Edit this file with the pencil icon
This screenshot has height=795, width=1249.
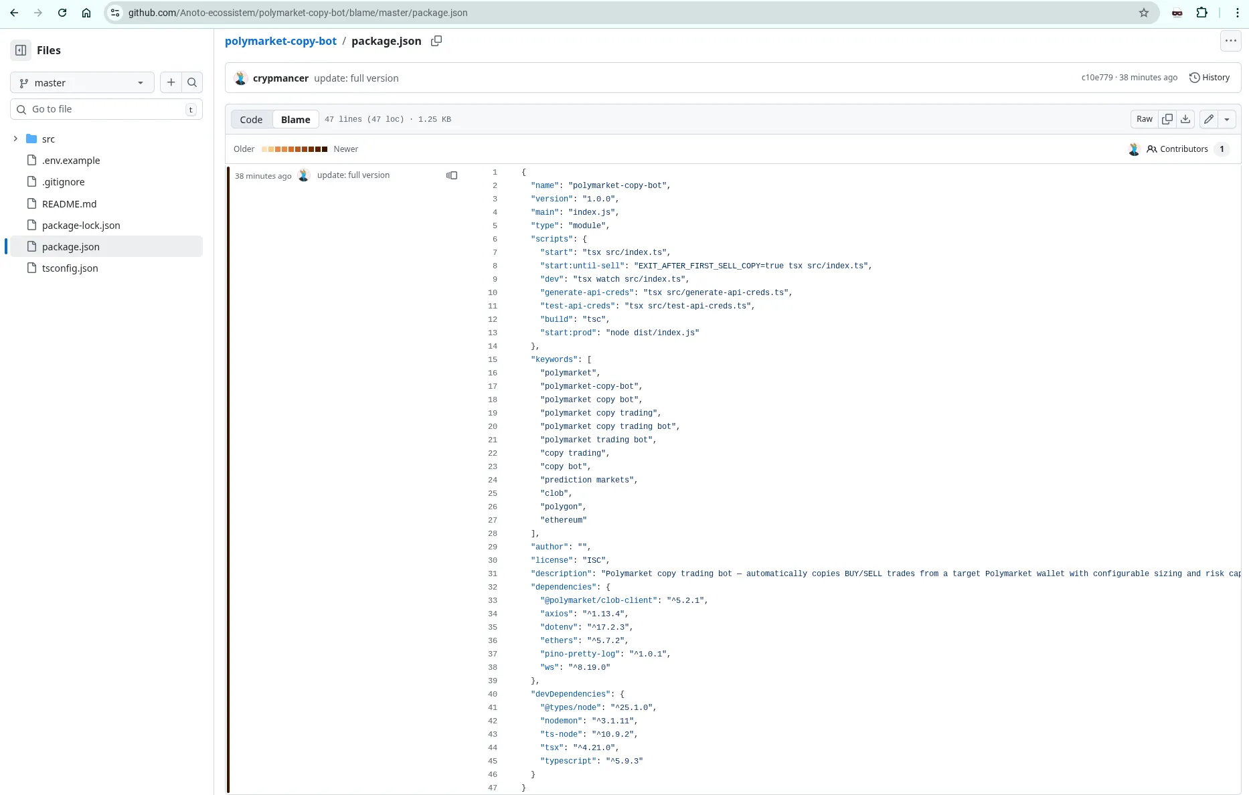[x=1208, y=119]
